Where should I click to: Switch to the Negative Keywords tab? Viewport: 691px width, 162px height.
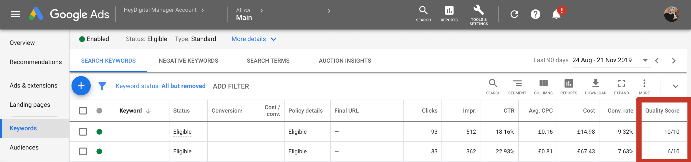point(189,60)
